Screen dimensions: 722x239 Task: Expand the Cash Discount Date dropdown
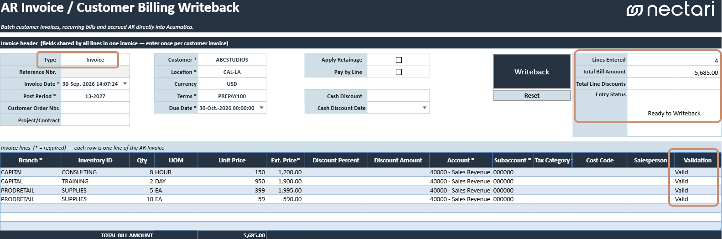[x=425, y=108]
